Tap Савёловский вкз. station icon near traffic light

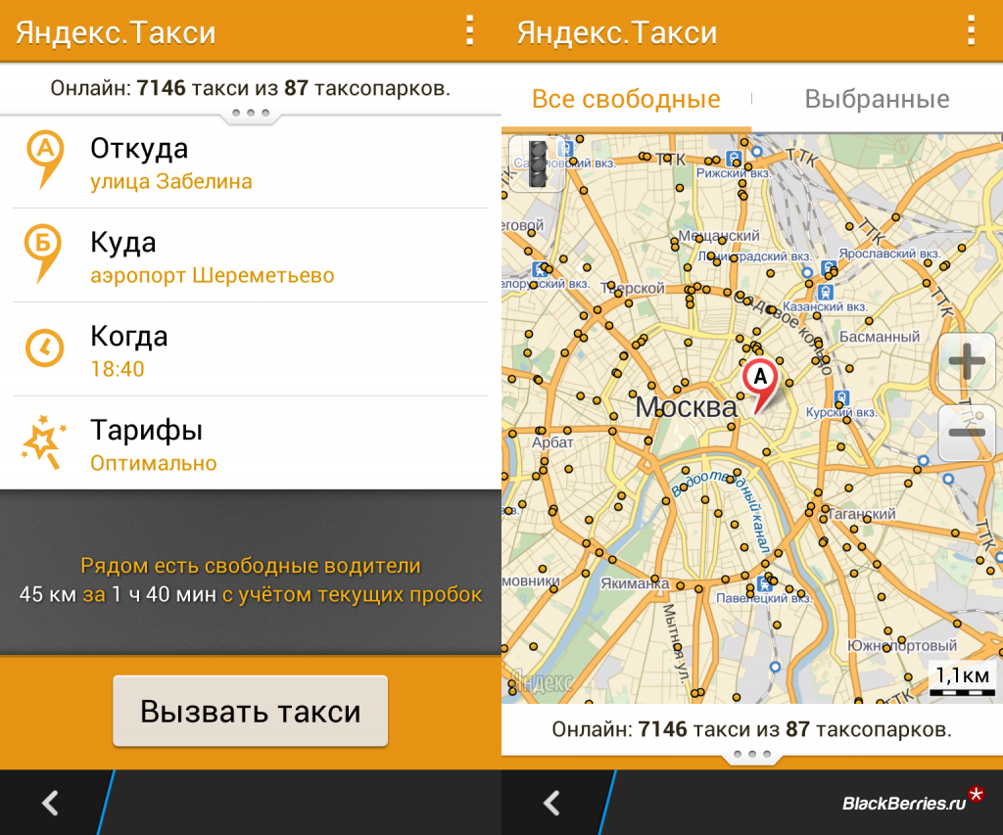click(565, 150)
